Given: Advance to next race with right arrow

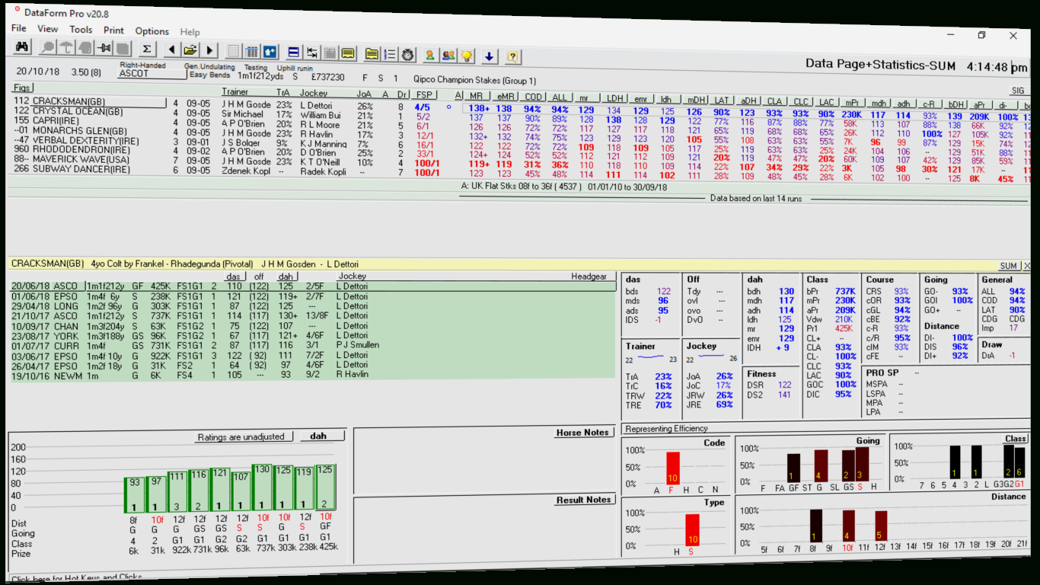Looking at the screenshot, I should 209,50.
